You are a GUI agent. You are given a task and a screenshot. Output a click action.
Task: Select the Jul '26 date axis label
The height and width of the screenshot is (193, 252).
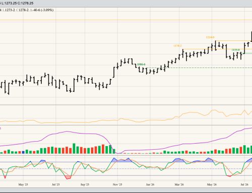coord(244,184)
